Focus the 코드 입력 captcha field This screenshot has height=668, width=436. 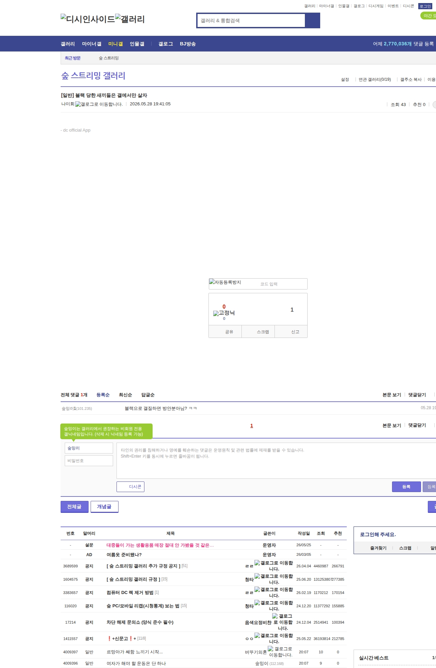pyautogui.click(x=282, y=284)
